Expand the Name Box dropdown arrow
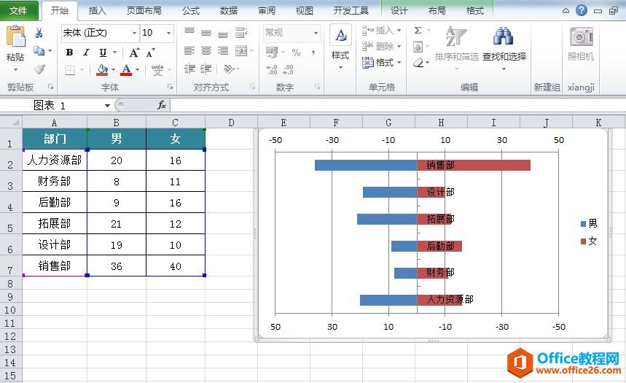 click(x=107, y=106)
